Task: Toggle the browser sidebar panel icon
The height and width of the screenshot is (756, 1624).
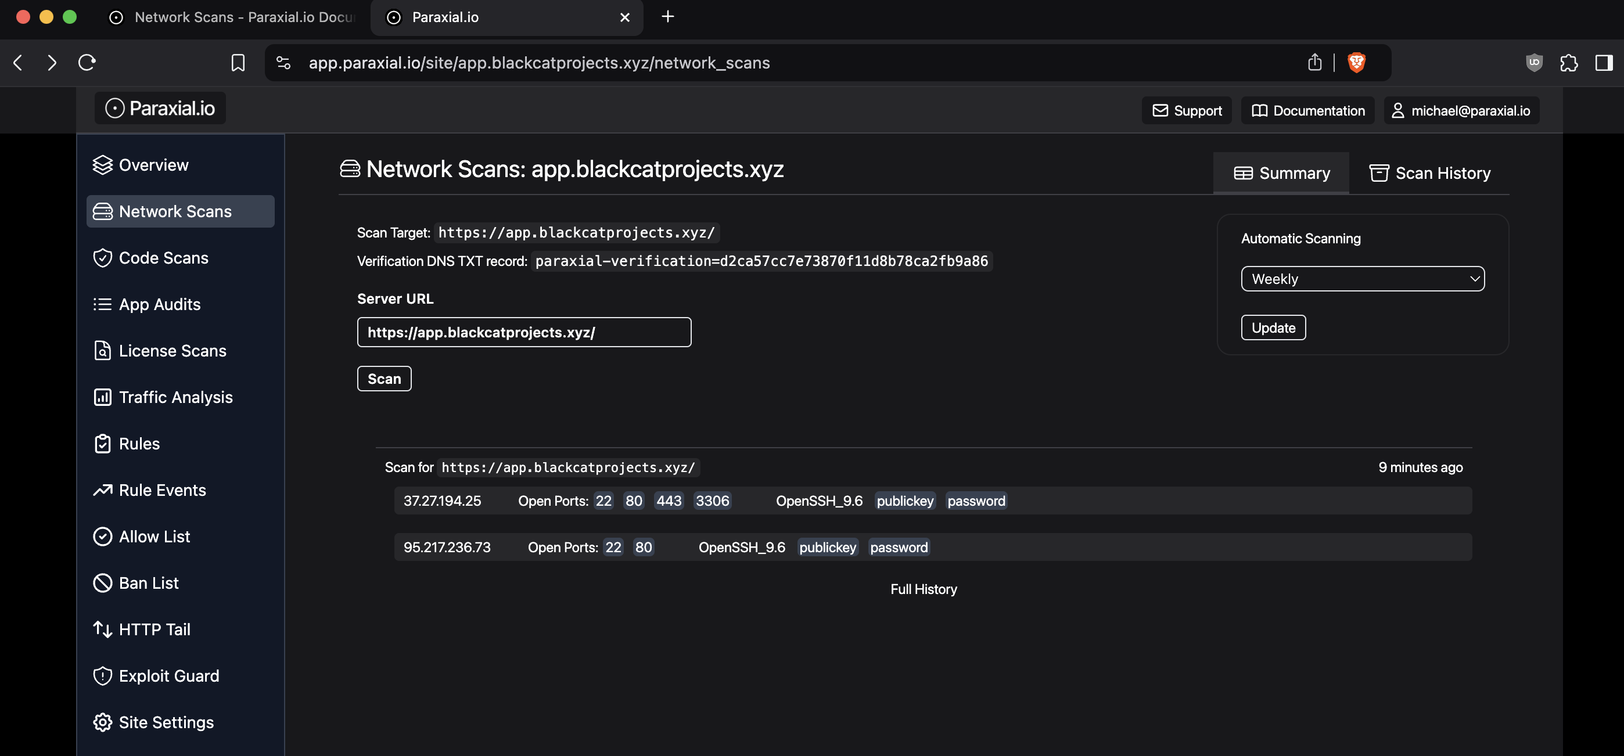Action: point(1604,62)
